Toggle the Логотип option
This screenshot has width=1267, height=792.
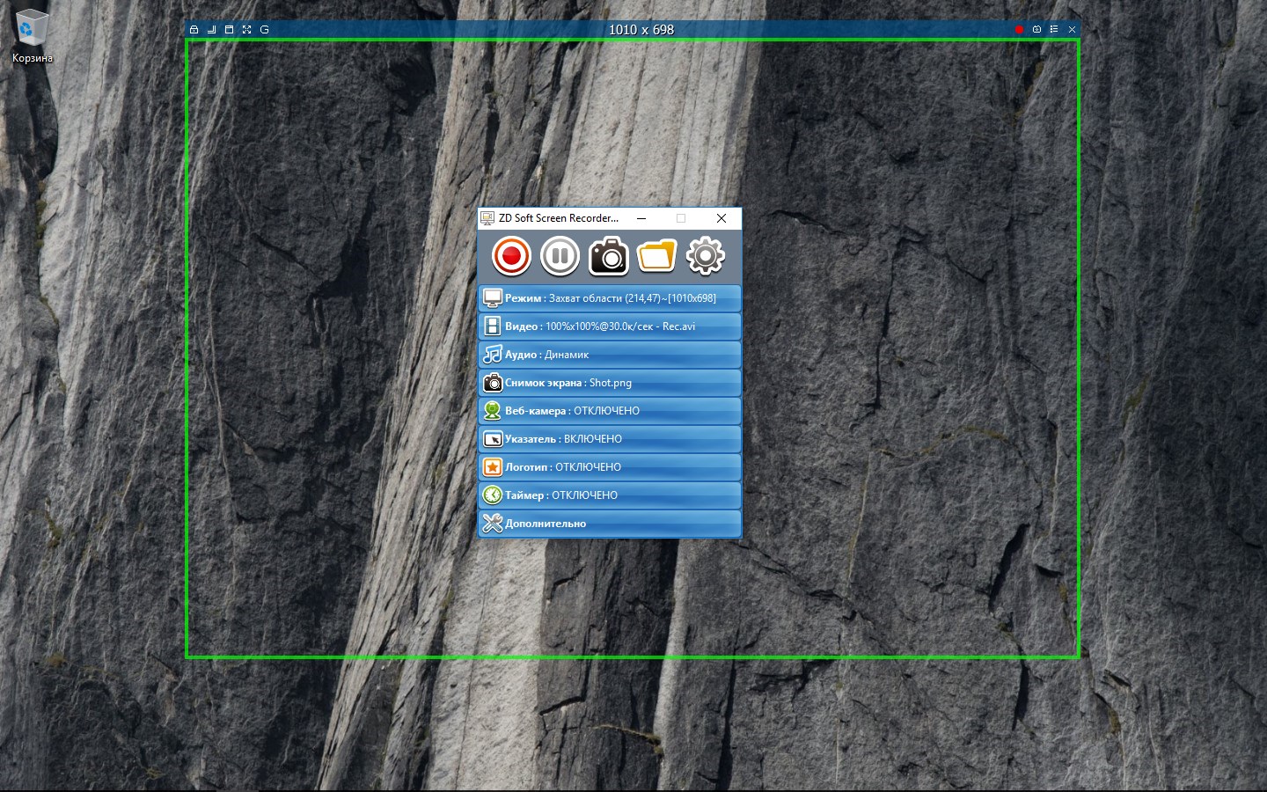pyautogui.click(x=610, y=467)
